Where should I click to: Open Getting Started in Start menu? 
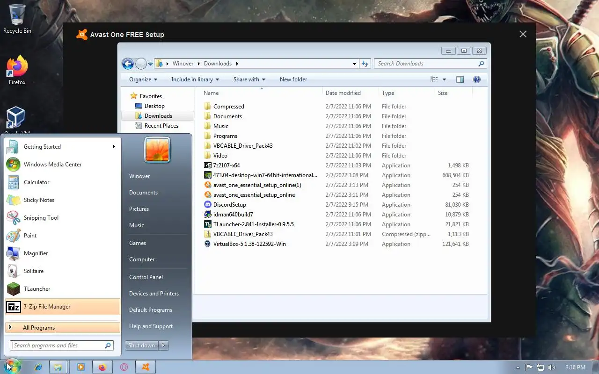tap(62, 147)
